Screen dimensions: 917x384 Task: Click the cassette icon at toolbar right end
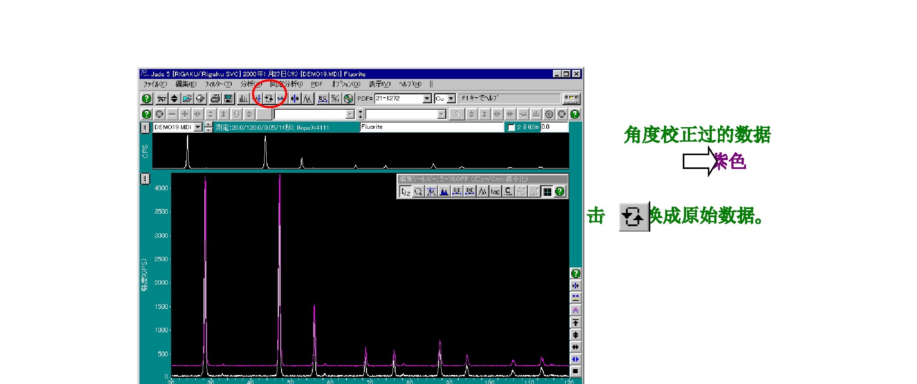571,99
